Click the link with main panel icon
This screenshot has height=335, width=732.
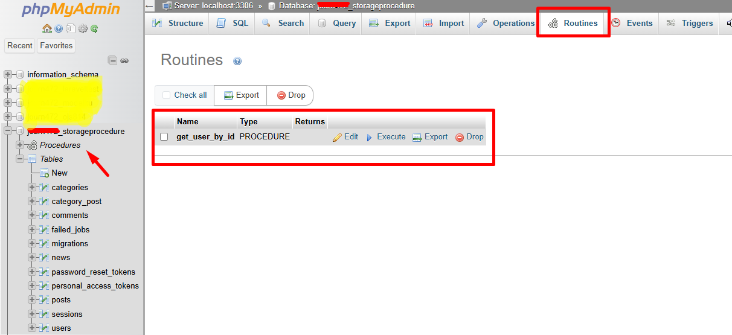coord(124,60)
